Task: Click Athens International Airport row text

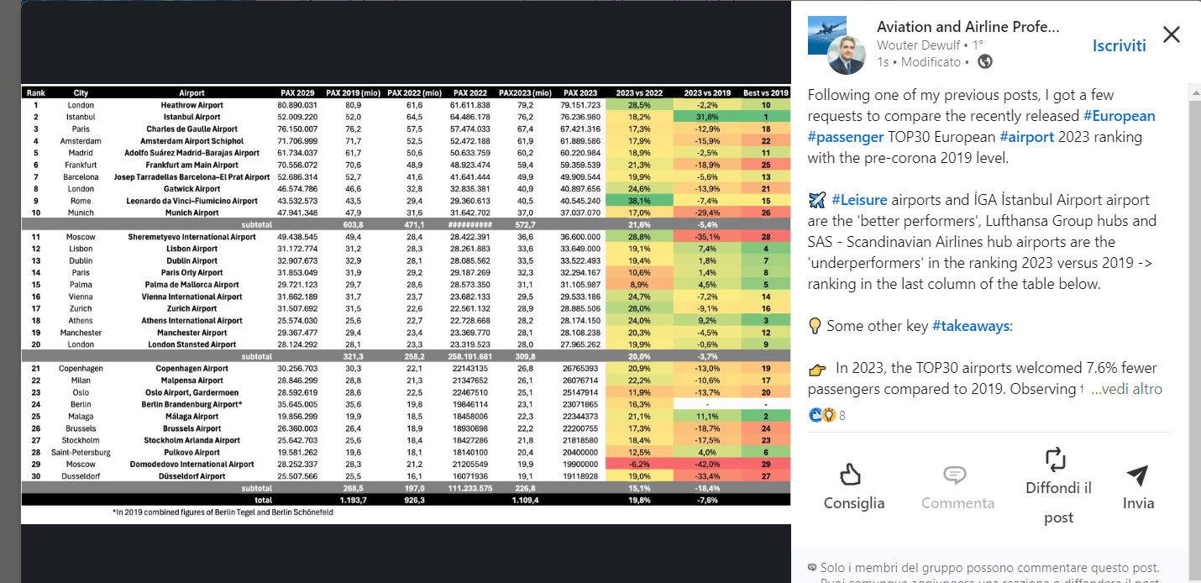Action: pyautogui.click(x=191, y=320)
